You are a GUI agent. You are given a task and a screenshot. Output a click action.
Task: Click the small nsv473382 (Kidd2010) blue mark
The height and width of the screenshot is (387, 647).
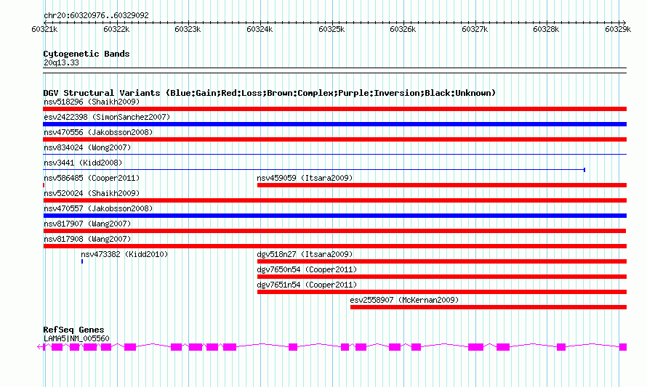82,261
